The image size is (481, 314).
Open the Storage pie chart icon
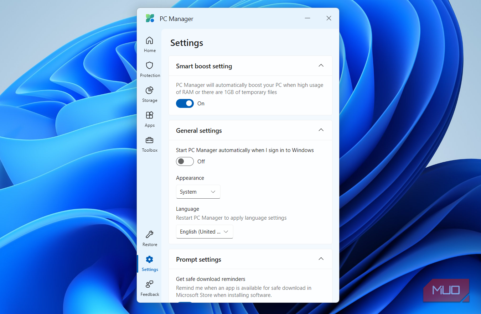[x=150, y=90]
